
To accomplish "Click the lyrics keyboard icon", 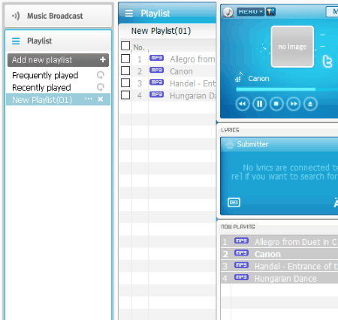I will 234,202.
